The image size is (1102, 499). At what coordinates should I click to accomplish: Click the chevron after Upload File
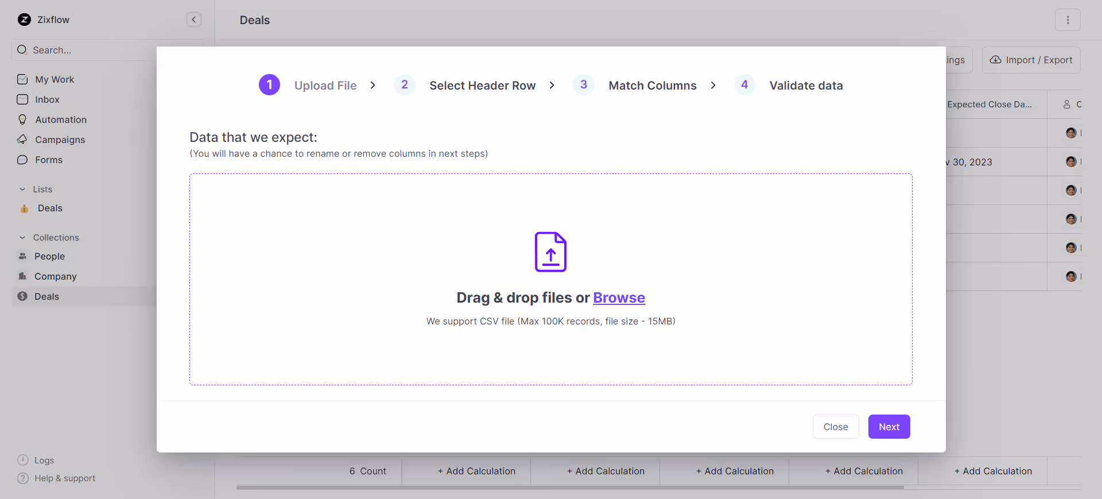(x=373, y=85)
